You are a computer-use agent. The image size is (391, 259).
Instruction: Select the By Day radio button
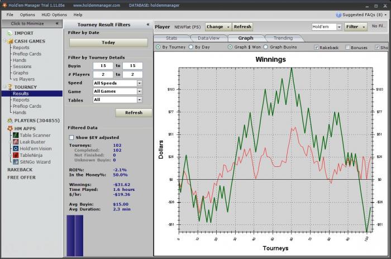(x=190, y=47)
